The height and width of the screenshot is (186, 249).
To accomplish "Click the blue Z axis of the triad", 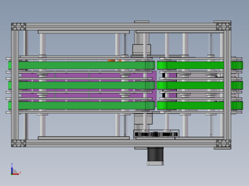I will click(x=12, y=170).
